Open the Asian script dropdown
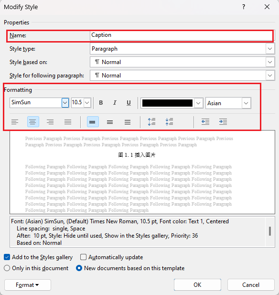This screenshot has width=279, height=295. point(246,103)
